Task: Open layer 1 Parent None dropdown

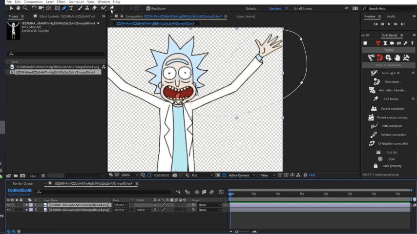Action: click(x=209, y=205)
